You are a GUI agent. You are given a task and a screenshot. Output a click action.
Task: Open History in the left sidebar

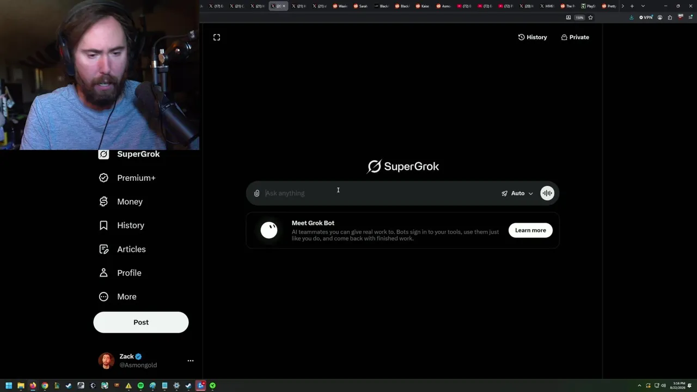pyautogui.click(x=121, y=225)
